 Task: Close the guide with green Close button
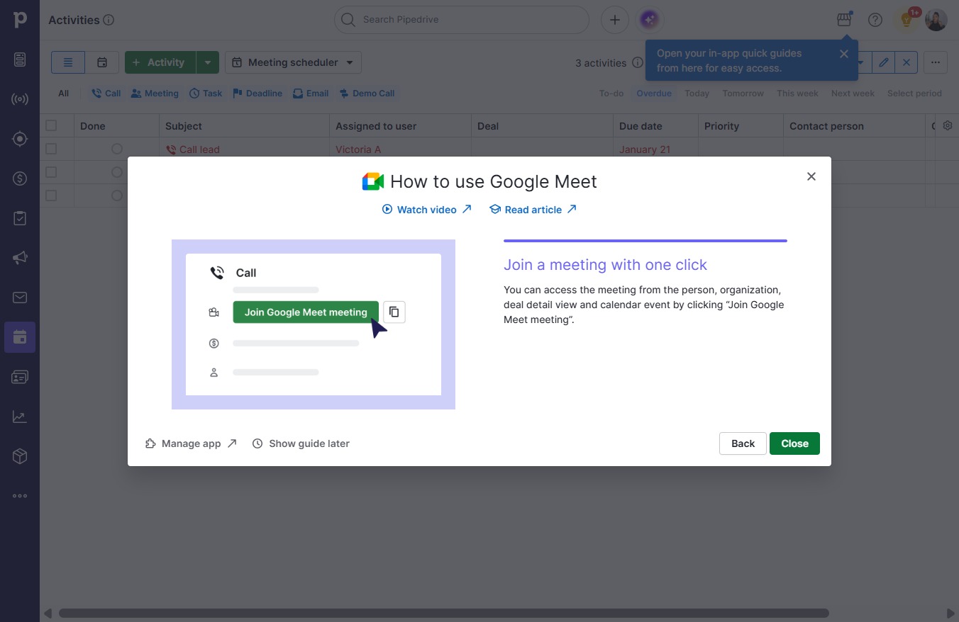click(794, 443)
